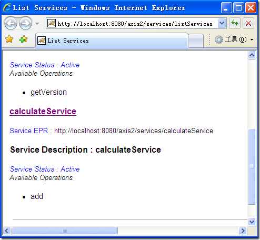Close the Internet Explorer window

[x=251, y=7]
